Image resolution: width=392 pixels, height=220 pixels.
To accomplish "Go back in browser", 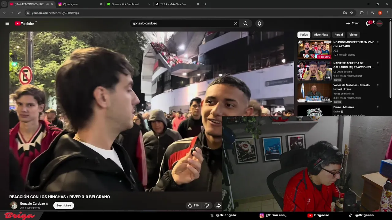I will [x=4, y=13].
